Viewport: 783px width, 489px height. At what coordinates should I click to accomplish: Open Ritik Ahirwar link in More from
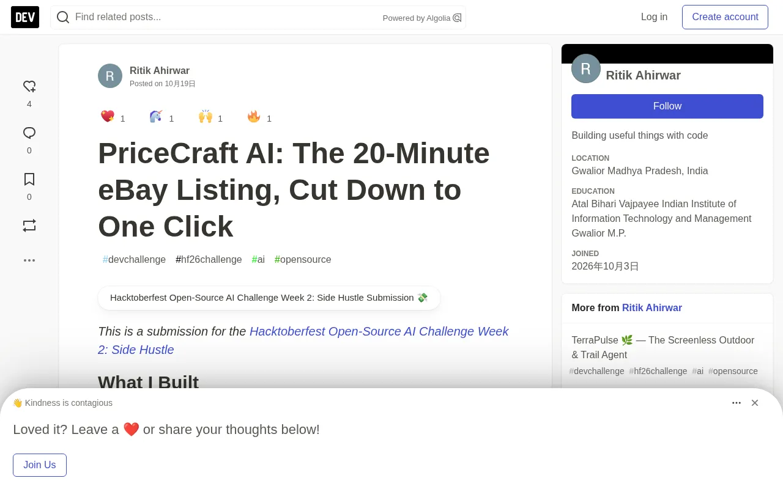652,308
